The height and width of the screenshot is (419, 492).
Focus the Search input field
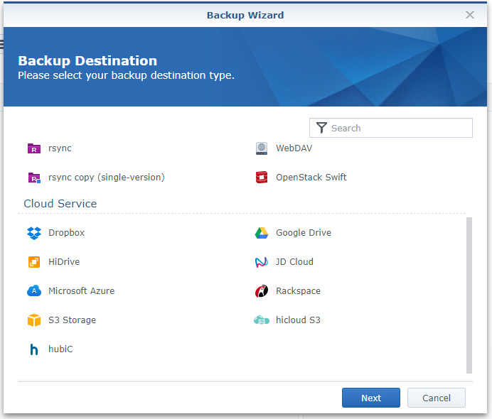(x=390, y=128)
